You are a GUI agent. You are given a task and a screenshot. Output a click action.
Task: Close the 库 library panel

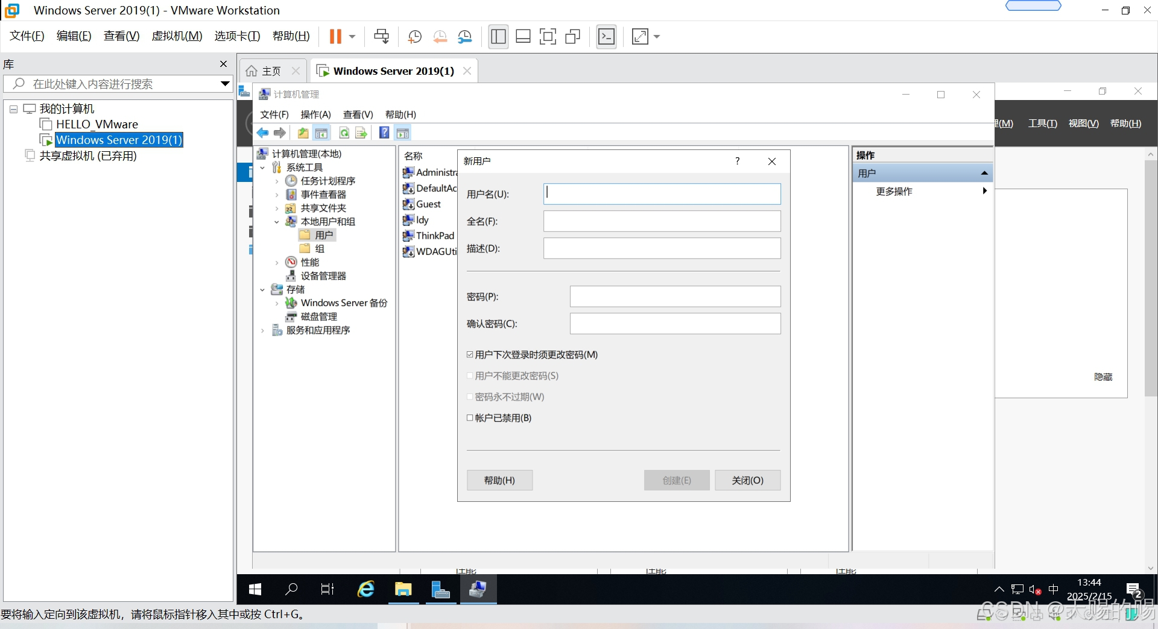pos(223,64)
